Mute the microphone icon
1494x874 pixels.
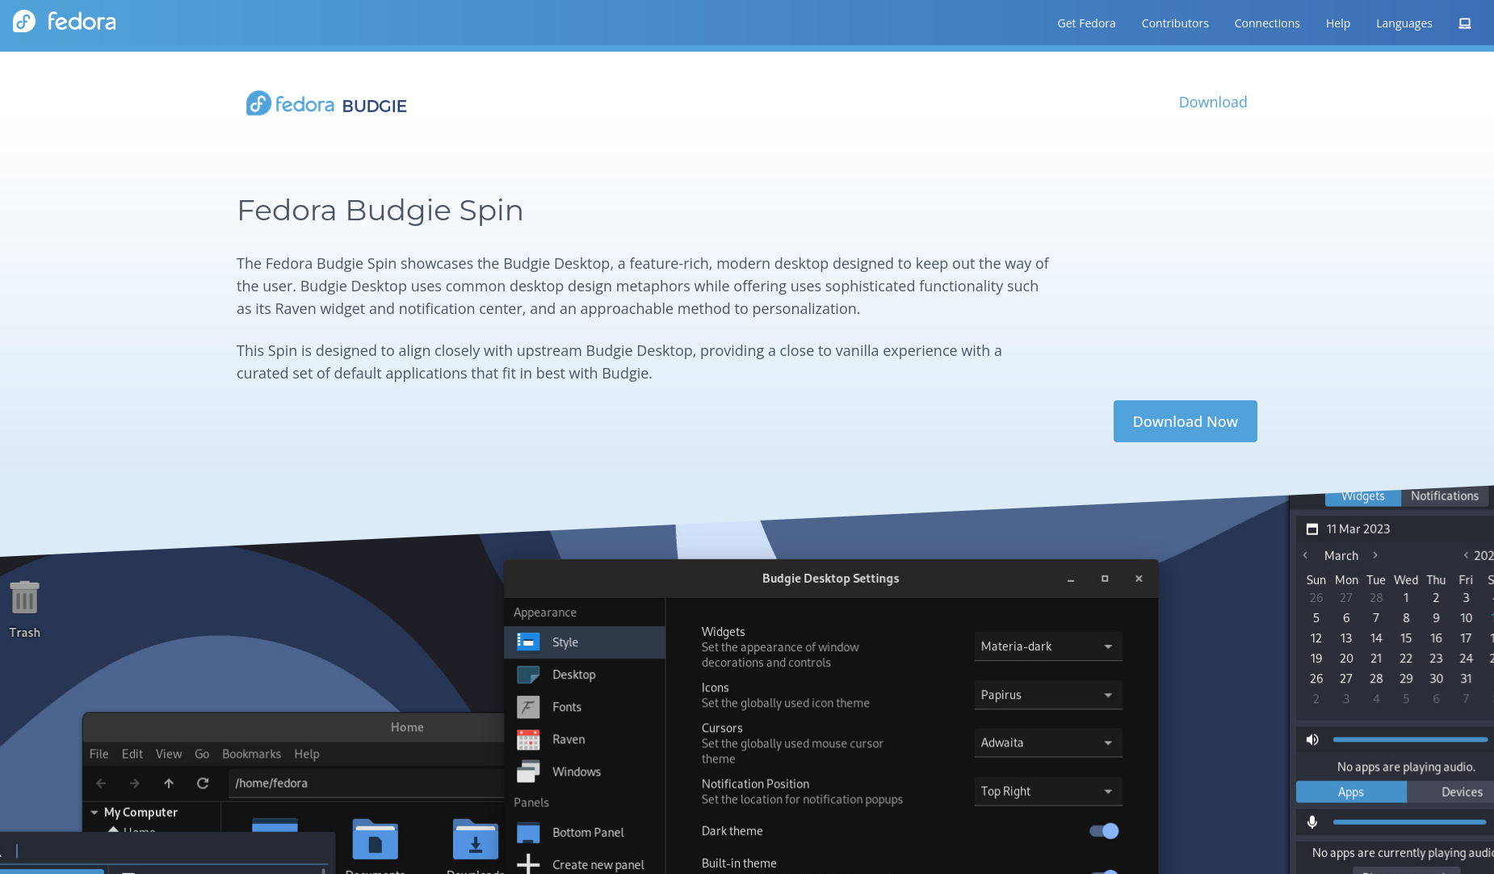[x=1312, y=822]
